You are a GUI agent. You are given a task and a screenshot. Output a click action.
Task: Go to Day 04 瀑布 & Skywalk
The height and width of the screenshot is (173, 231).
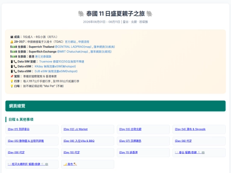click(190, 129)
